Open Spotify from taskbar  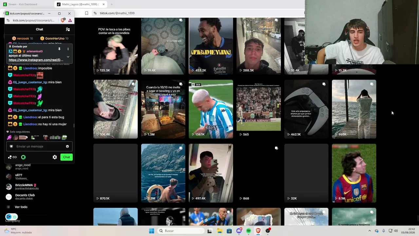coord(248,231)
